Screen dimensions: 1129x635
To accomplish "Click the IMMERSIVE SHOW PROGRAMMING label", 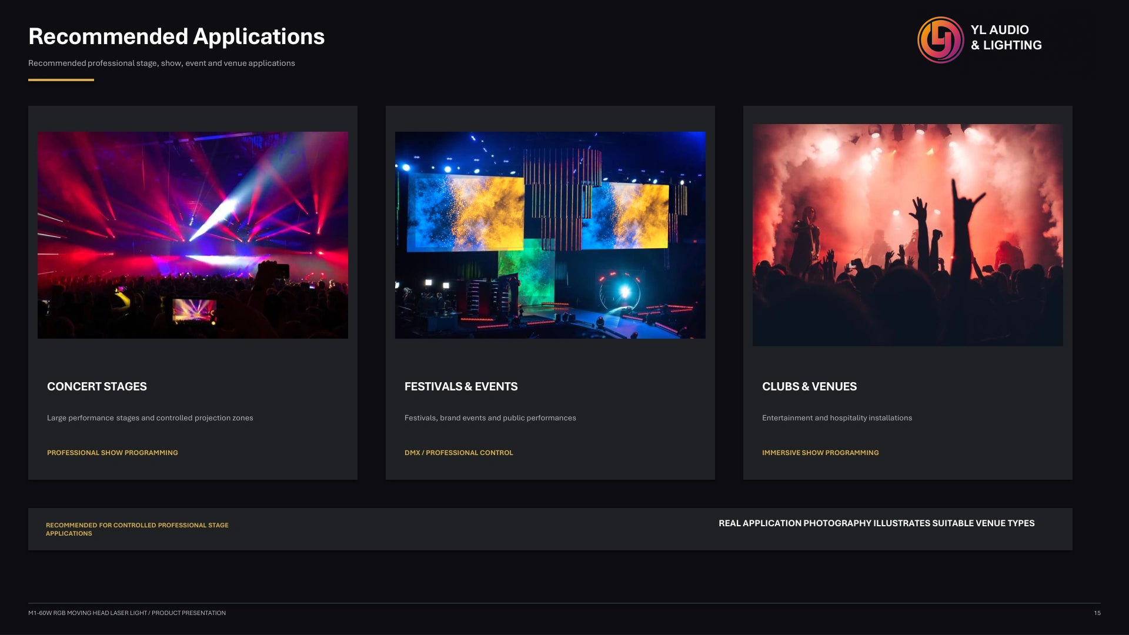I will [820, 453].
